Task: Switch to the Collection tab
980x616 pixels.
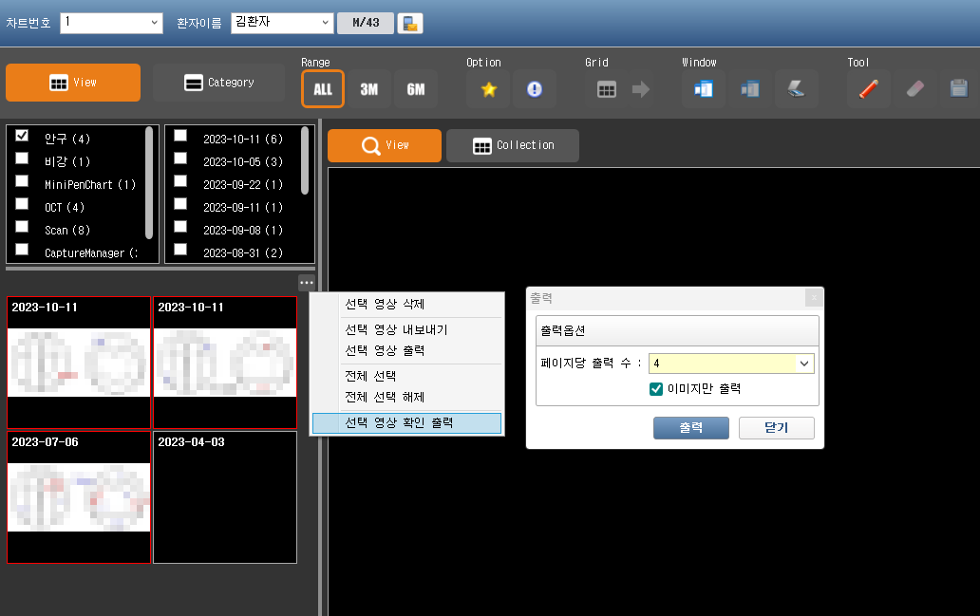Action: tap(513, 145)
